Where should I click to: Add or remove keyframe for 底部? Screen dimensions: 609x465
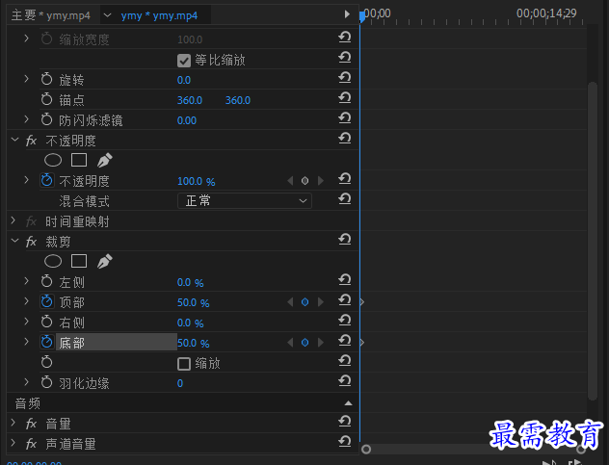pos(304,343)
